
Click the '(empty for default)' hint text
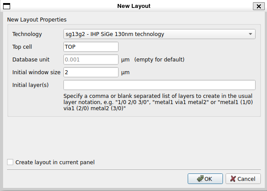click(x=159, y=59)
